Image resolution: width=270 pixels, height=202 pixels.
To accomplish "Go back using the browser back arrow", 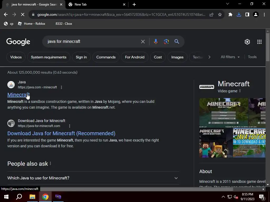I will [6, 15].
